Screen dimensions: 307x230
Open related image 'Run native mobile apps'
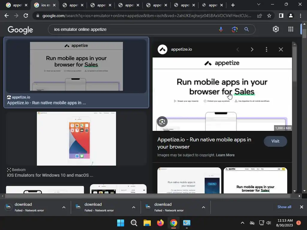189,181
